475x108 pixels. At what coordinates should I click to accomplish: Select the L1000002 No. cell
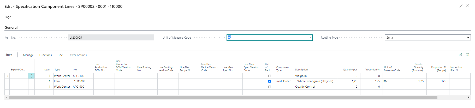coord(82,81)
